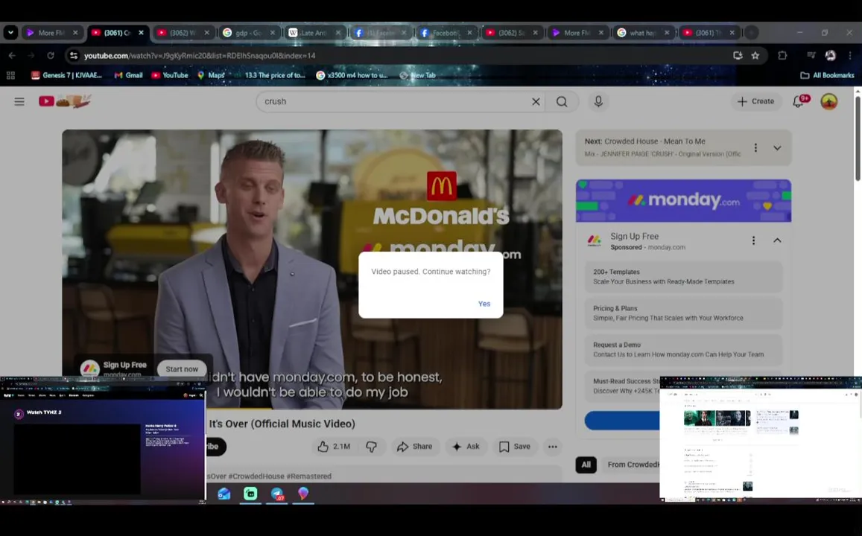Select the Watch TVHZ 2 window preview
This screenshot has width=862, height=536.
coord(103,440)
